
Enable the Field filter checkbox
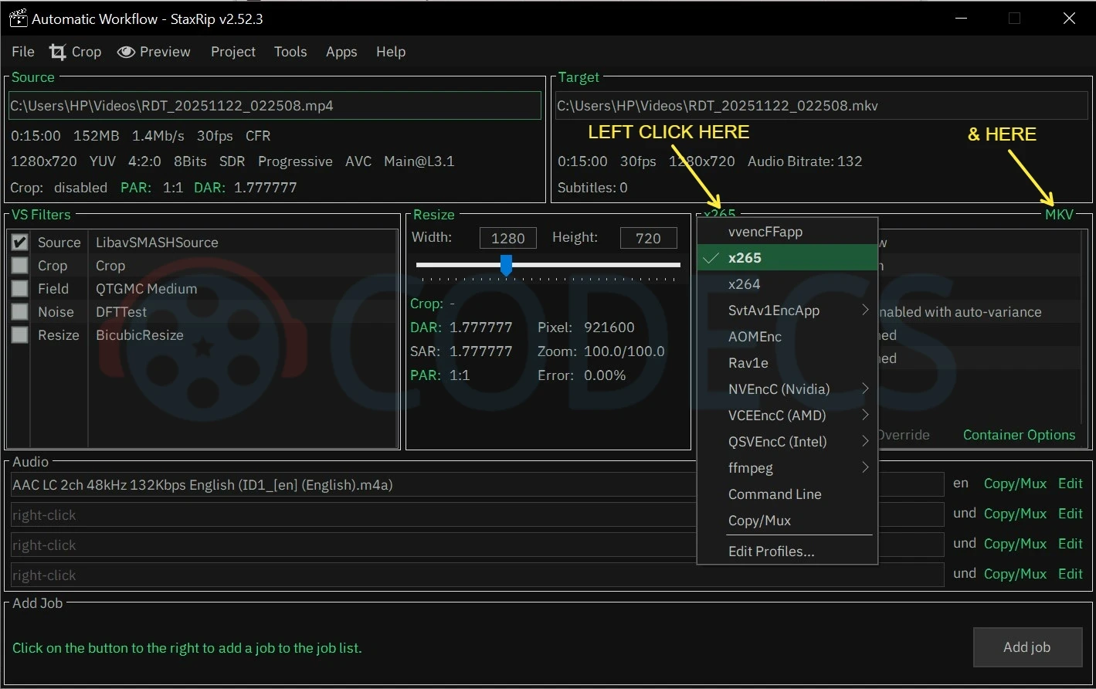click(x=20, y=289)
